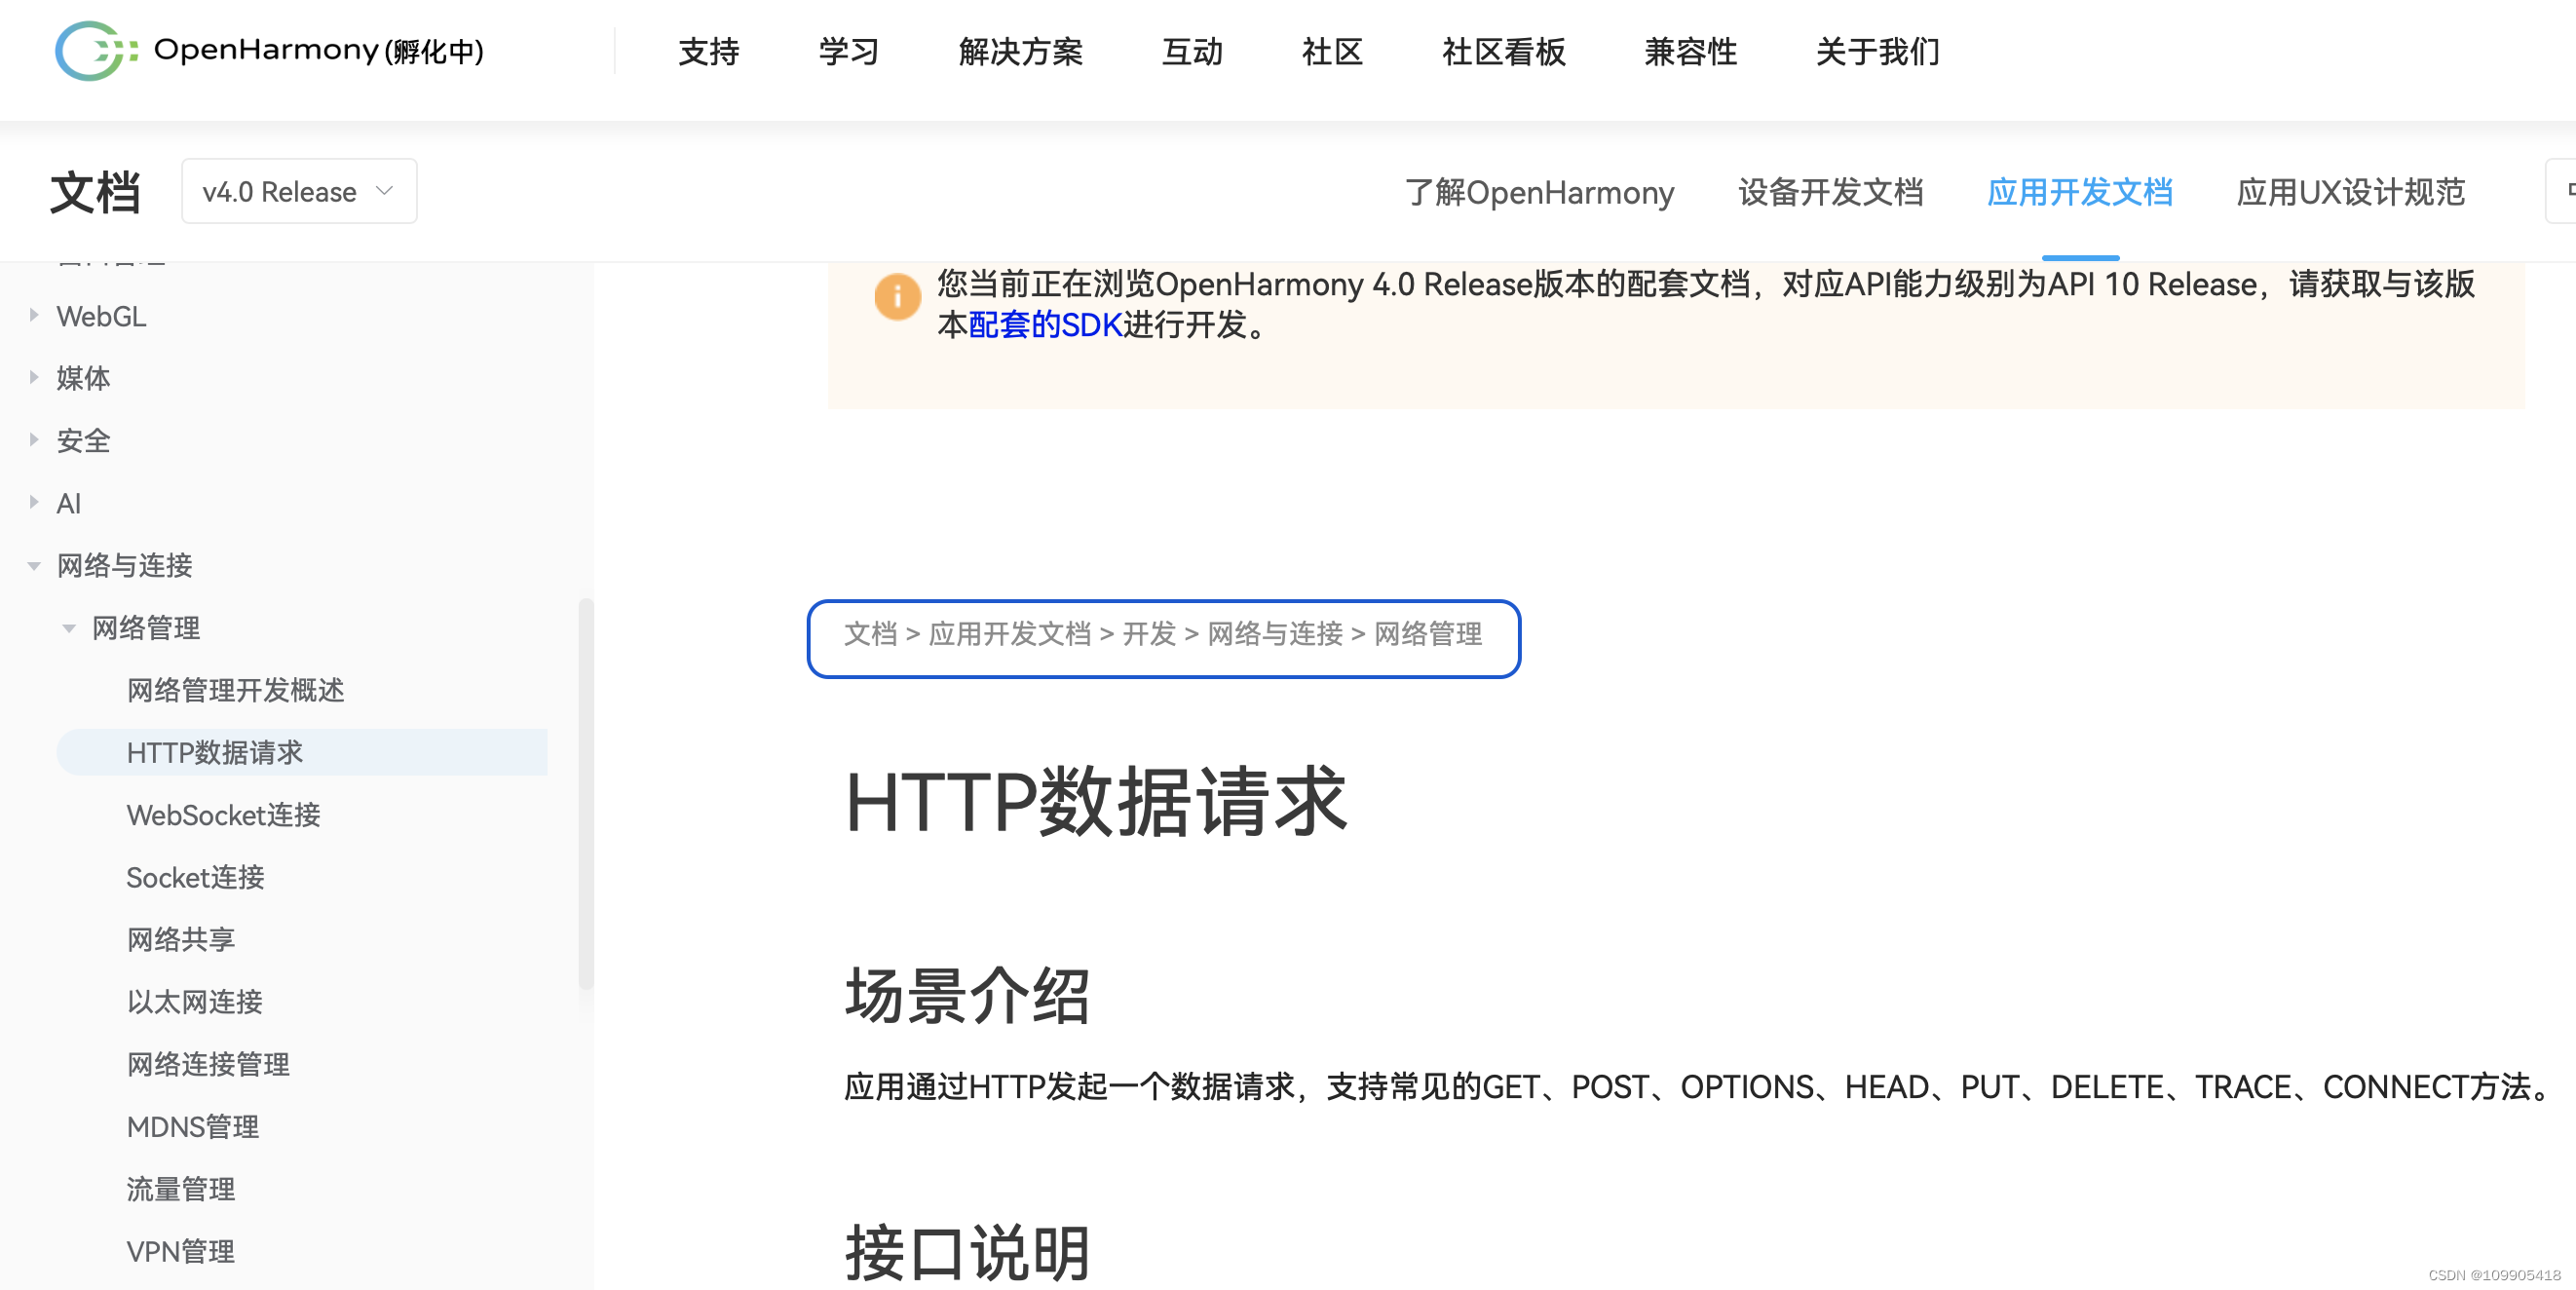Expand the WebGL tree node
This screenshot has height=1290, width=2576.
(x=34, y=316)
